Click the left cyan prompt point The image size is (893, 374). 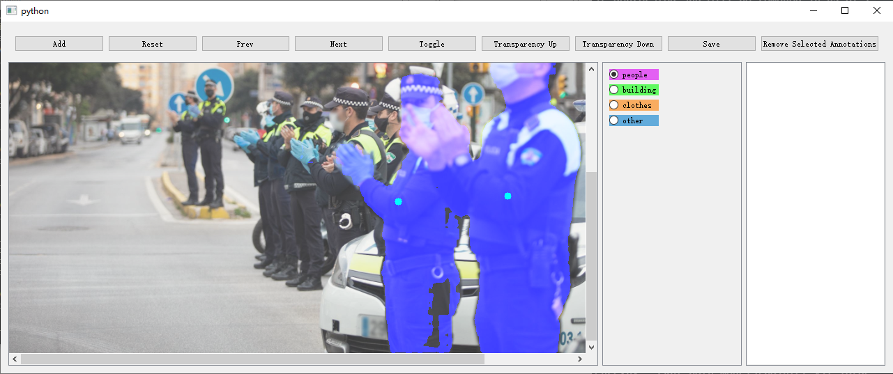point(398,202)
